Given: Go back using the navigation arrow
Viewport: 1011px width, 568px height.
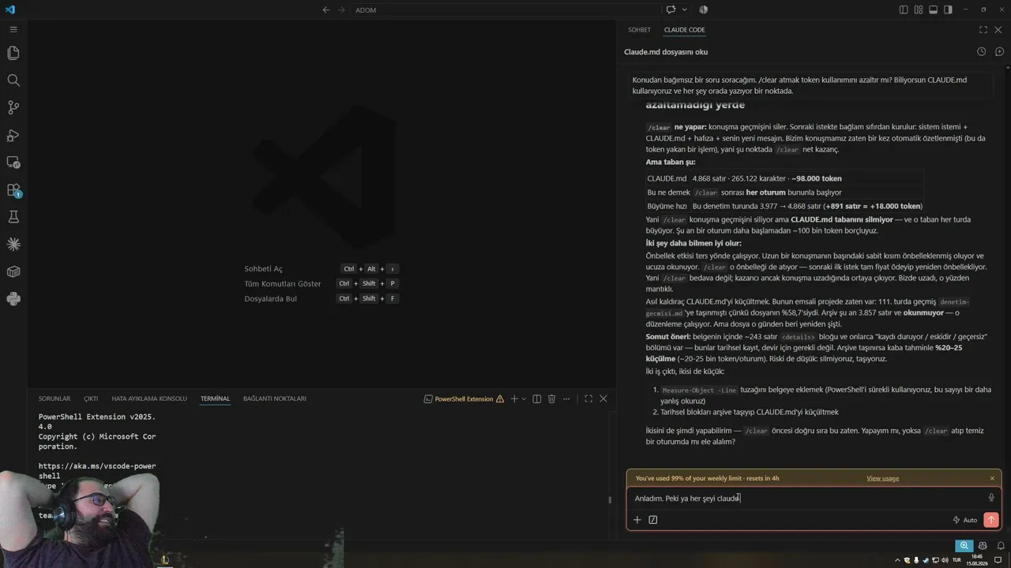Looking at the screenshot, I should [326, 9].
